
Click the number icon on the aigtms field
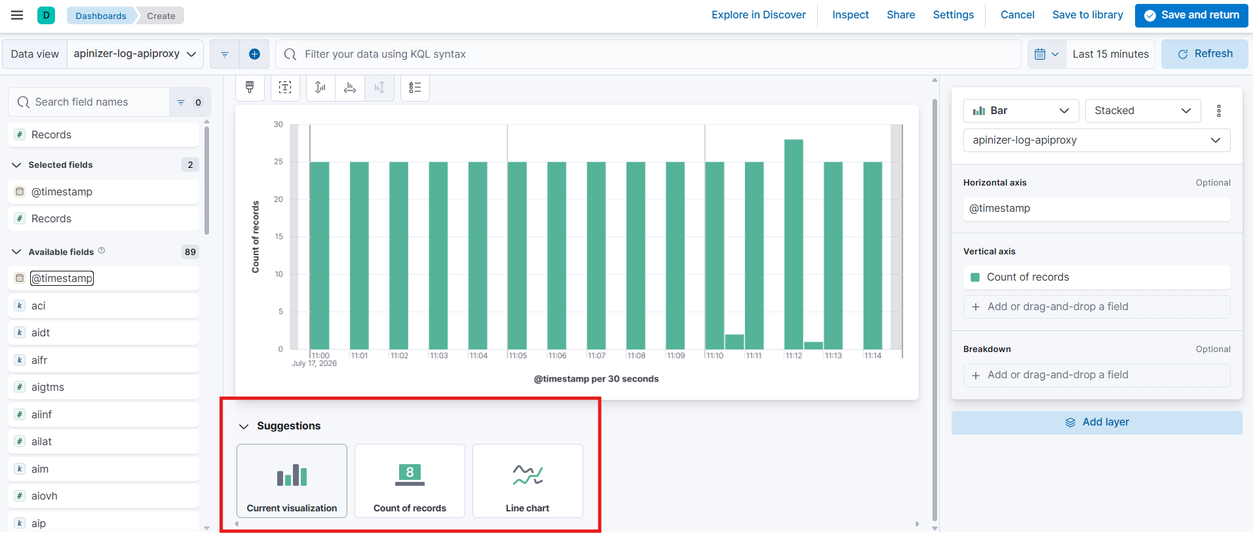pos(20,387)
